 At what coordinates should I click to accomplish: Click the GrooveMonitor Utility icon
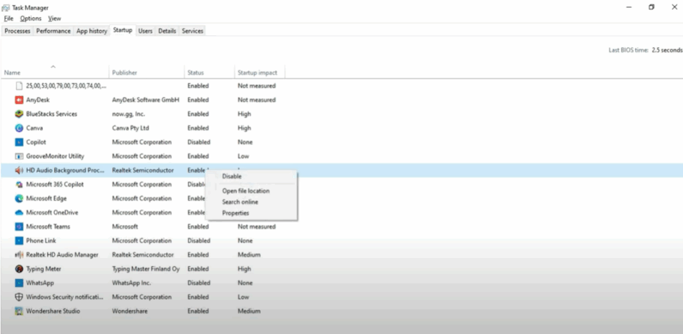(19, 156)
